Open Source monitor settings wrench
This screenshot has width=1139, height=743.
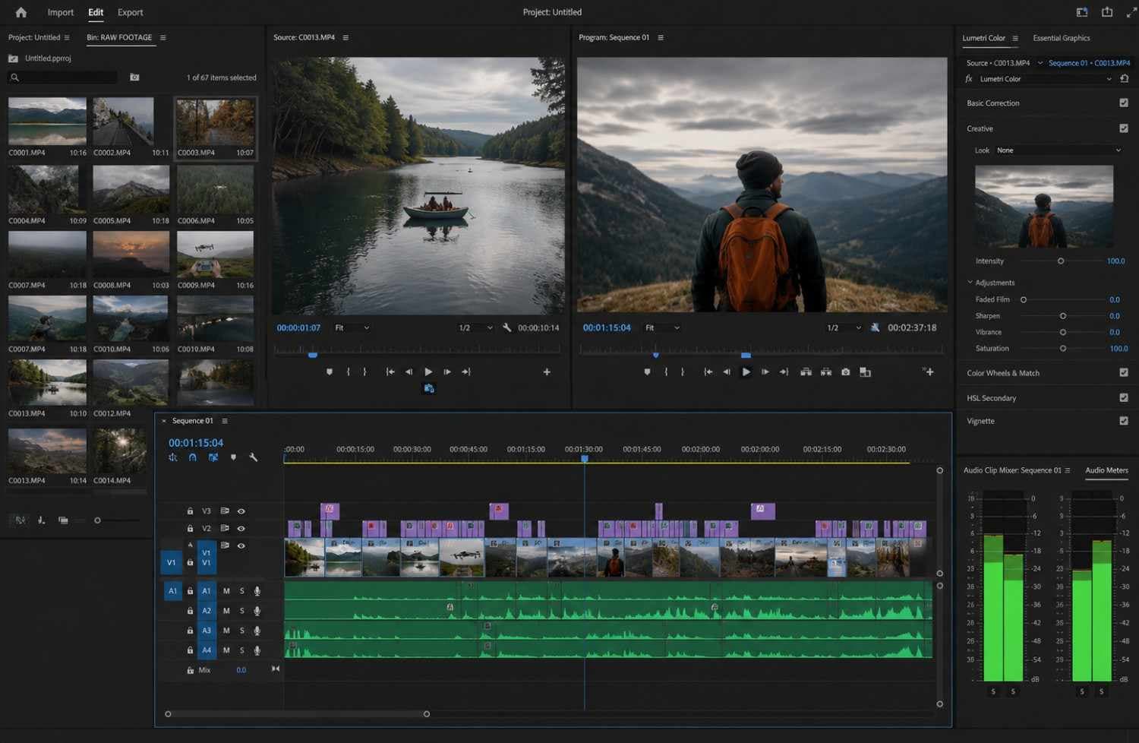point(507,327)
